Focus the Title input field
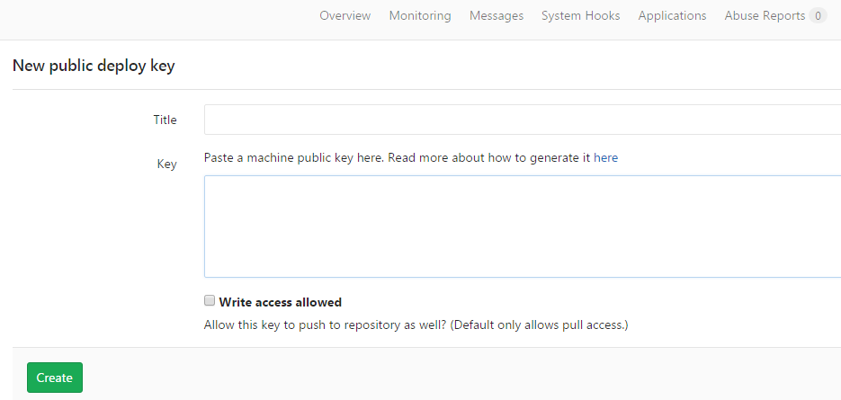The height and width of the screenshot is (400, 841). [x=523, y=120]
